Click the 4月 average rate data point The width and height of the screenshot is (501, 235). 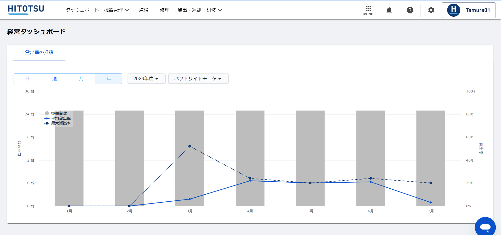[x=250, y=181]
